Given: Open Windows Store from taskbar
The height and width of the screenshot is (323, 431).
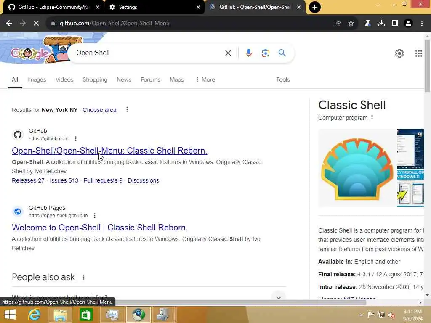Looking at the screenshot, I should tap(86, 315).
